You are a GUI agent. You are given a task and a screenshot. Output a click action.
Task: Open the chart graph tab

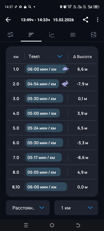(x=52, y=35)
